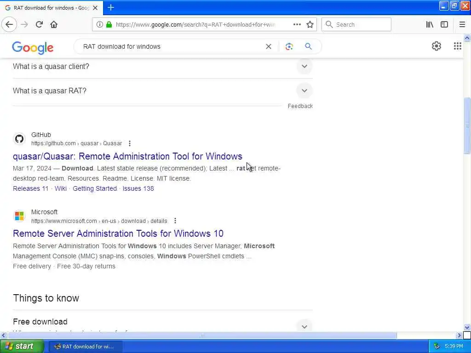Select the RAT download for windows tab
The height and width of the screenshot is (353, 471).
coord(52,8)
